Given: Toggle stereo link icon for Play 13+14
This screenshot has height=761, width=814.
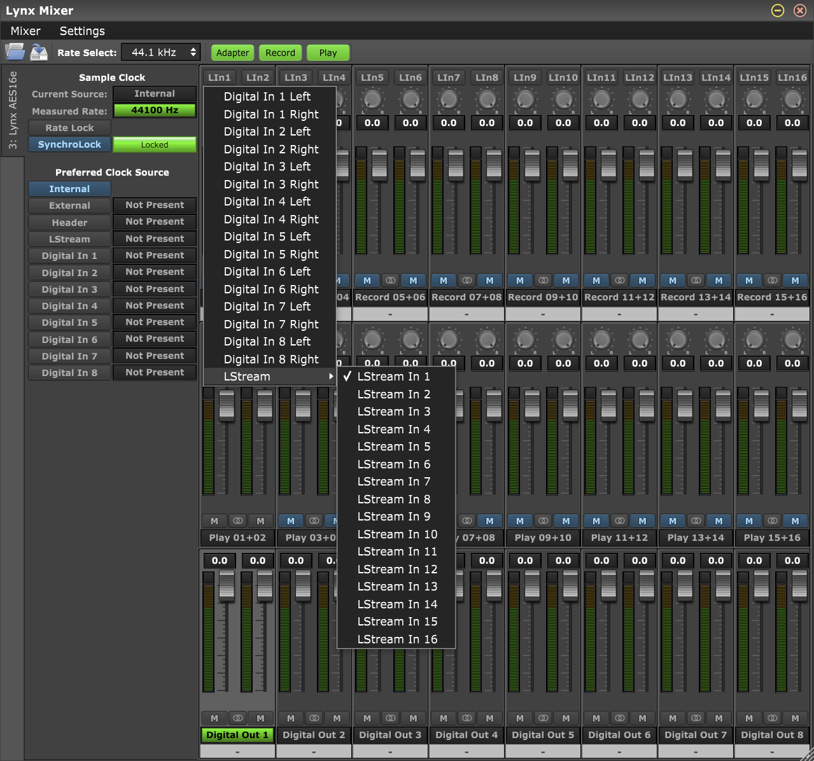Looking at the screenshot, I should pos(696,521).
